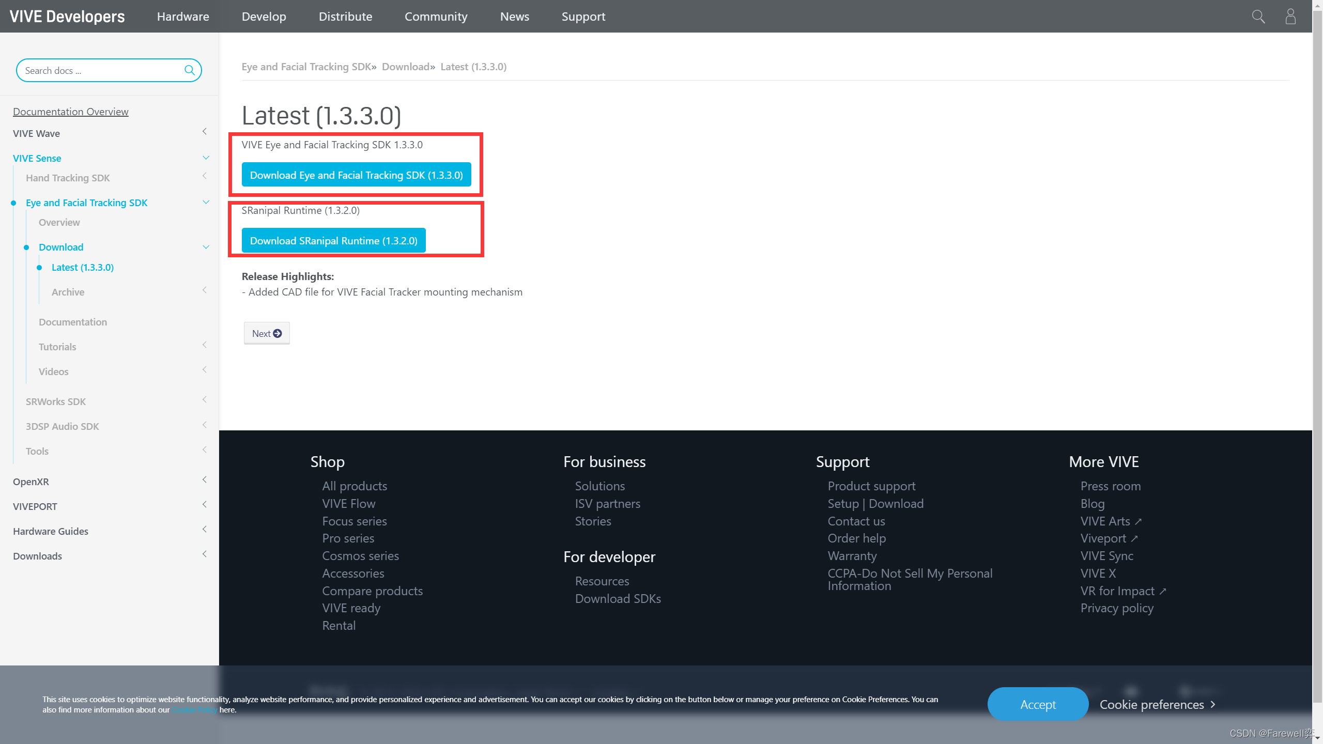This screenshot has width=1323, height=744.
Task: Open Documentation Overview link
Action: click(x=71, y=112)
